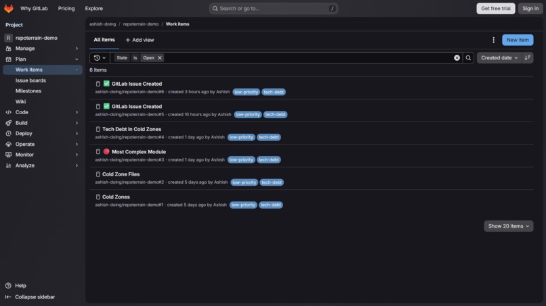Click the Operate cloud icon
Image resolution: width=546 pixels, height=306 pixels.
tap(8, 144)
